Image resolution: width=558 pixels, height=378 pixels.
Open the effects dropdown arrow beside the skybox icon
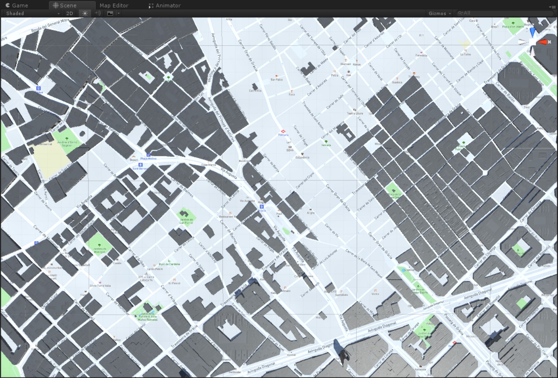[x=118, y=13]
